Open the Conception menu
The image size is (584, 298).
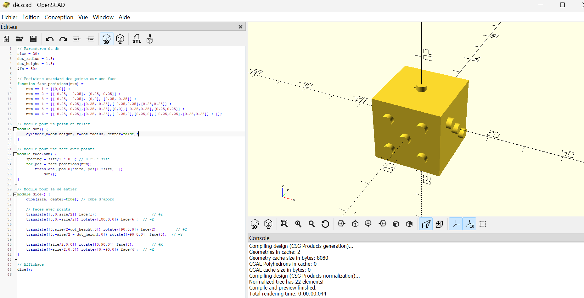[x=59, y=17]
